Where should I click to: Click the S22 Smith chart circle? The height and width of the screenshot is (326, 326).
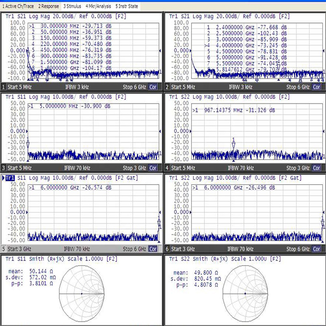point(245,293)
